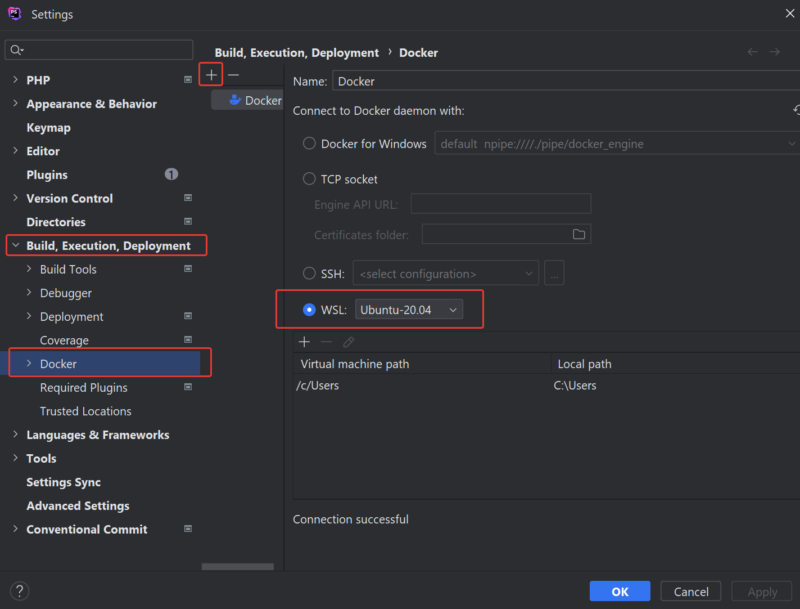Expand Version Control section
This screenshot has width=800, height=609.
click(15, 198)
